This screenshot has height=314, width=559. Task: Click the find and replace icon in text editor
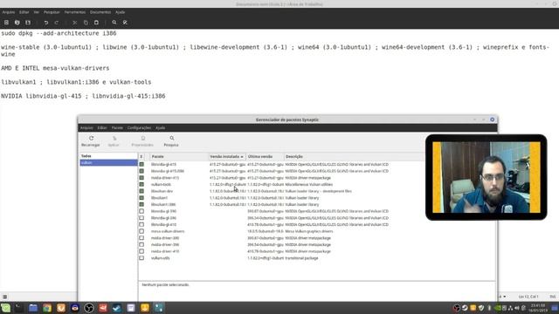[x=125, y=23]
